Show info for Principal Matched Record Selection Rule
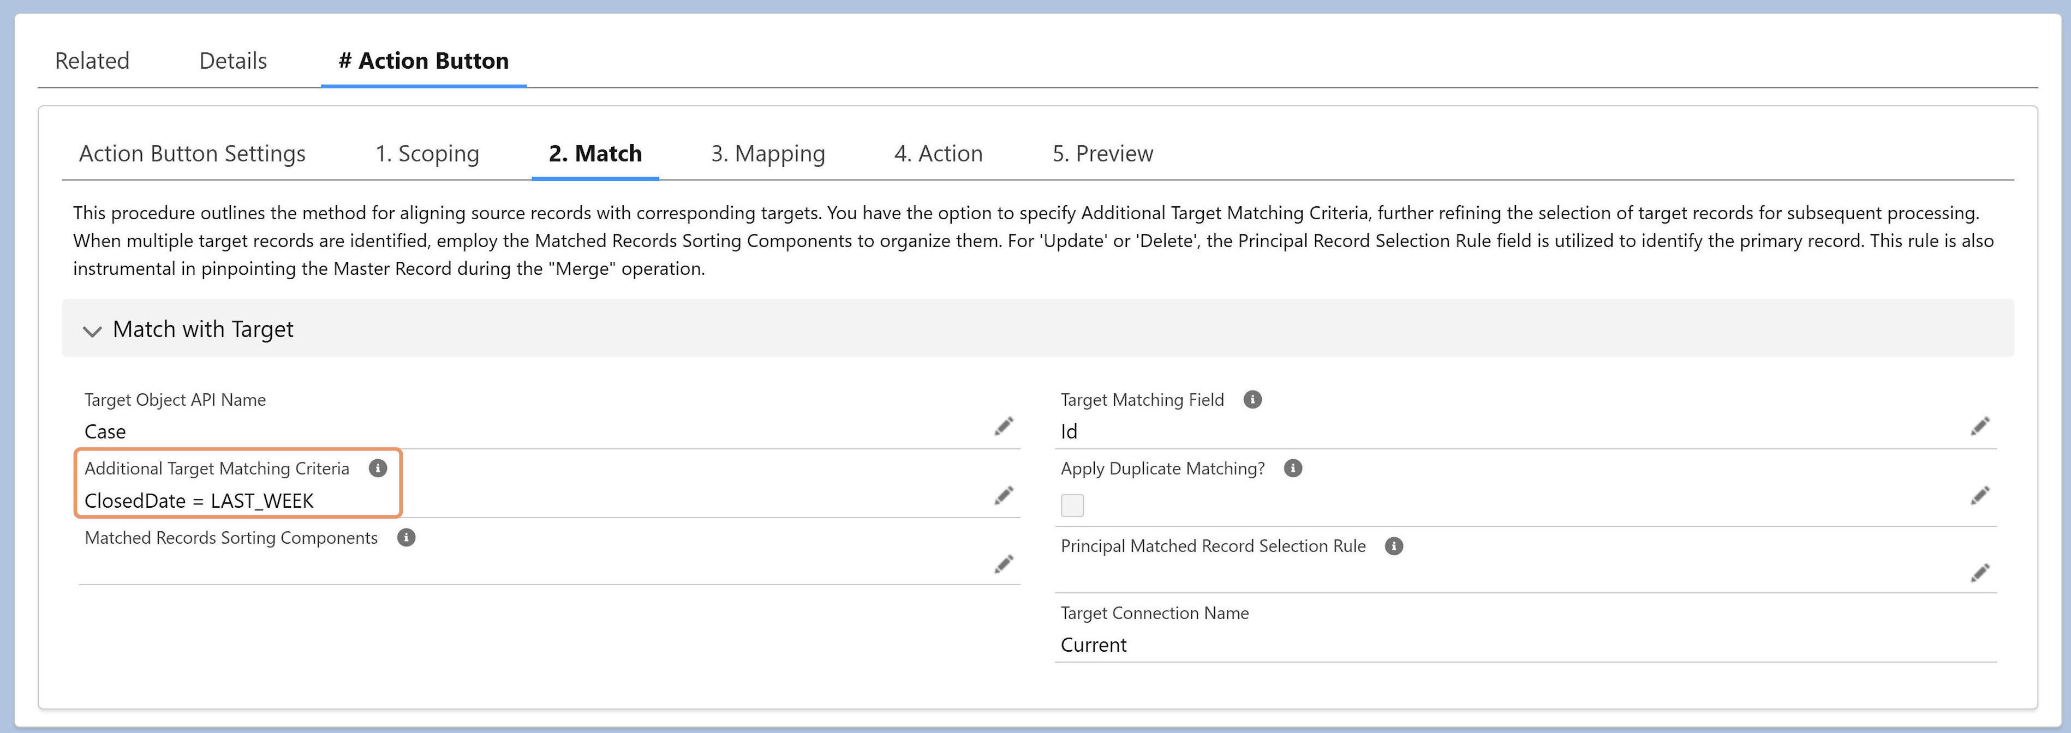 [1394, 546]
